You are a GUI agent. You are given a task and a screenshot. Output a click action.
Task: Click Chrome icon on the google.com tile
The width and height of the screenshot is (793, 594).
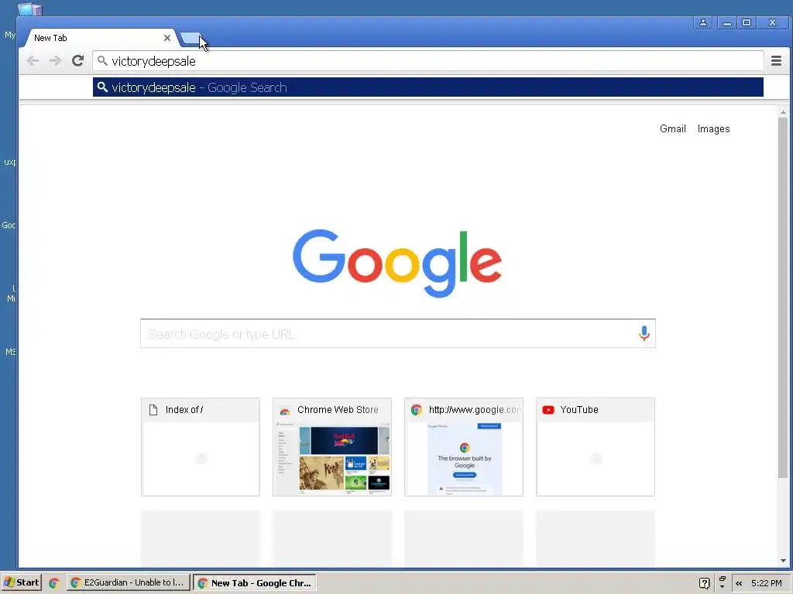(x=416, y=410)
